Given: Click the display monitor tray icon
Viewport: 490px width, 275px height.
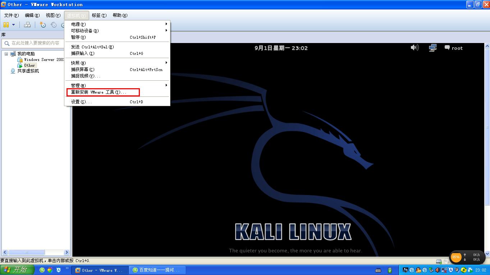Looking at the screenshot, I should tap(406, 270).
